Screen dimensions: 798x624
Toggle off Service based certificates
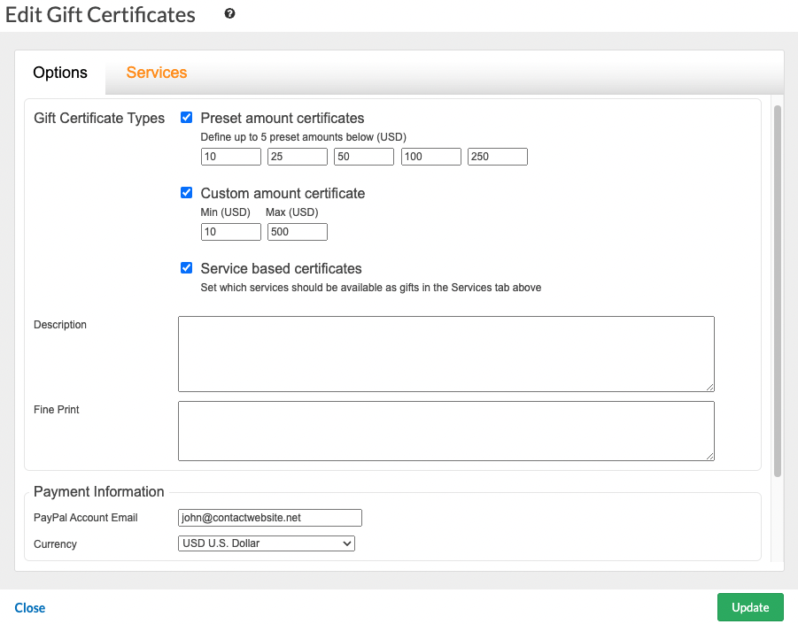pos(186,267)
